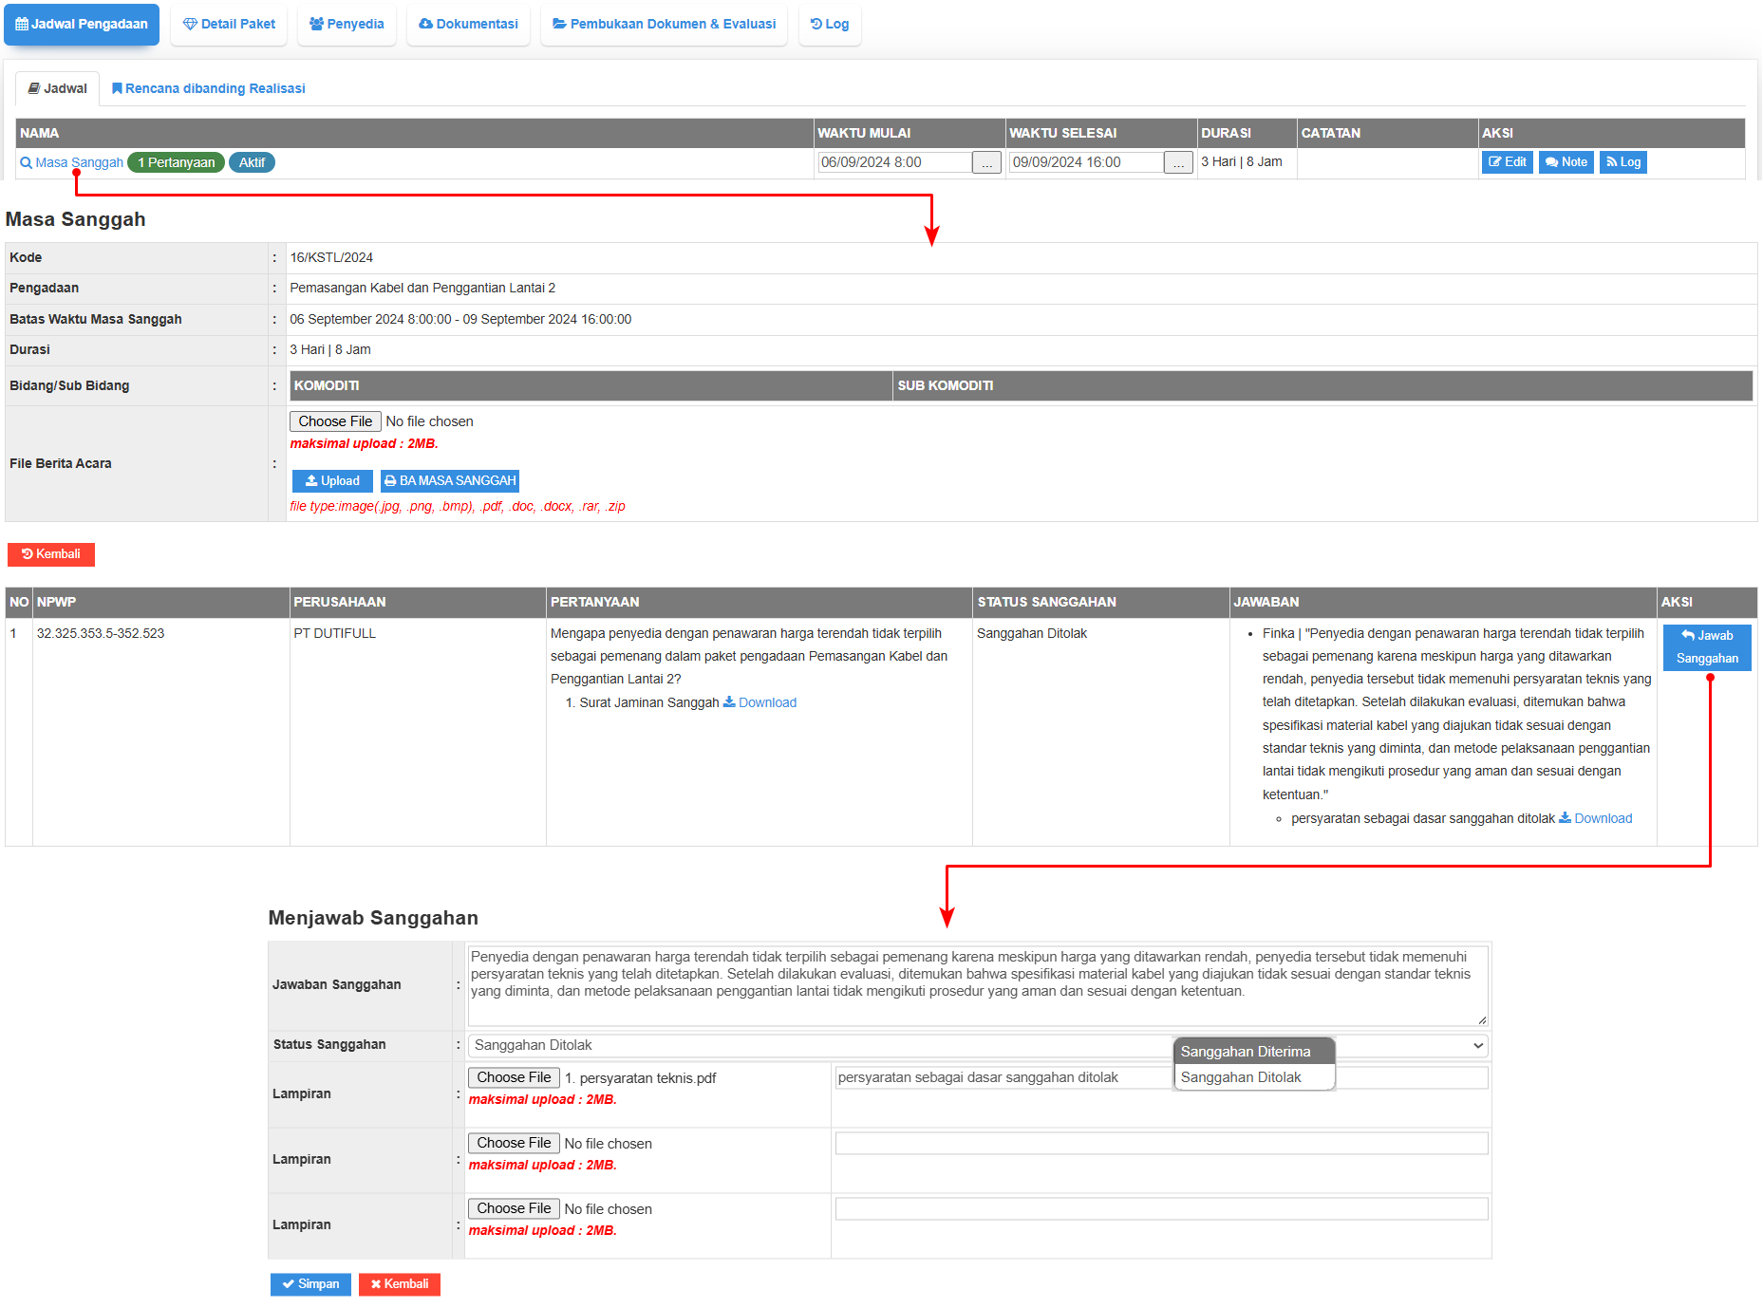This screenshot has width=1763, height=1308.
Task: Open Waktu Mulai date picker button
Action: point(986,163)
